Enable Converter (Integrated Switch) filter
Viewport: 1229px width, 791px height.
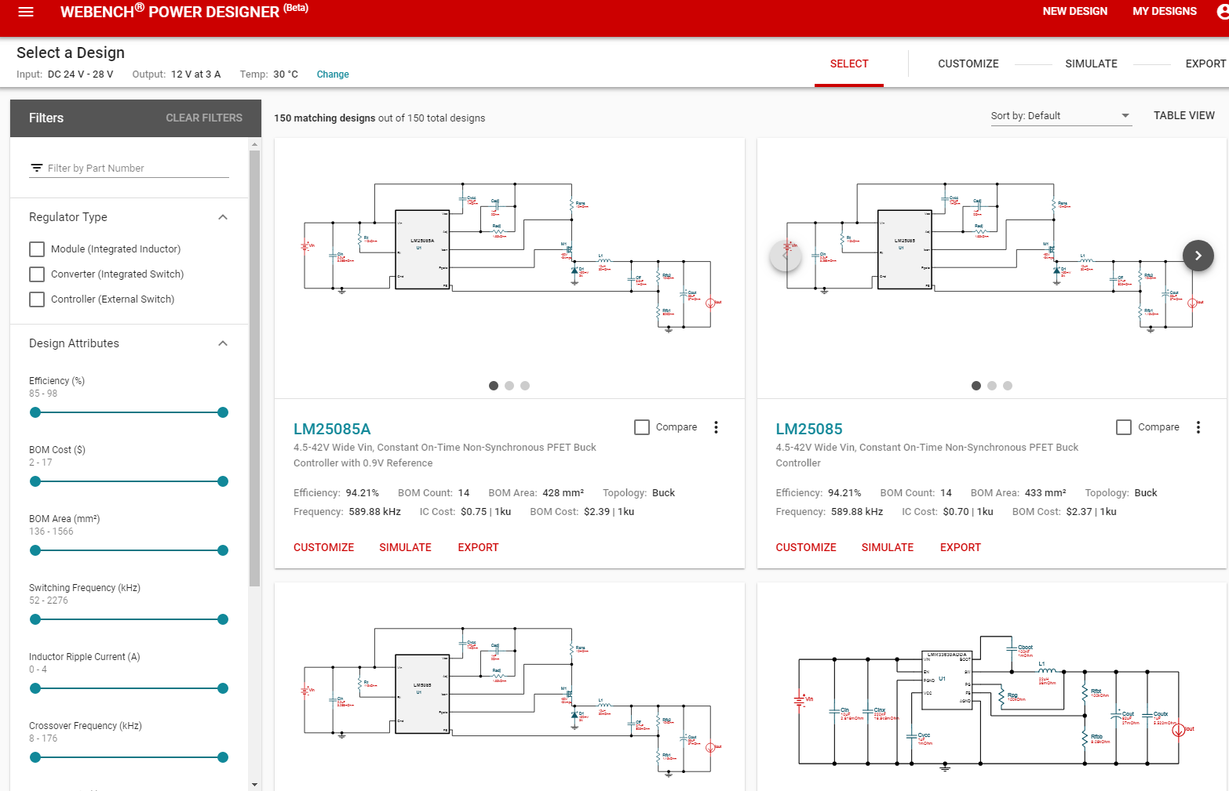[x=37, y=274]
